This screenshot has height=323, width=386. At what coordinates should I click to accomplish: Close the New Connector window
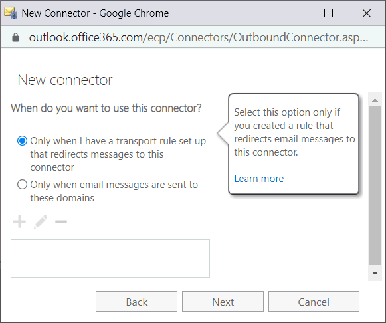(367, 13)
